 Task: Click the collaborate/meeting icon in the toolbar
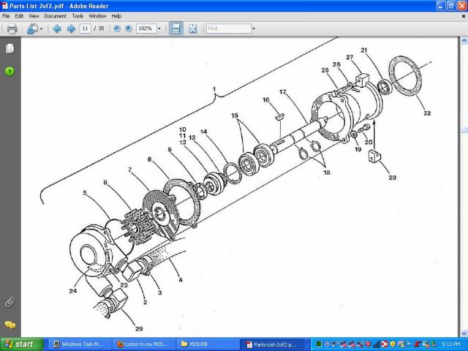pos(32,29)
